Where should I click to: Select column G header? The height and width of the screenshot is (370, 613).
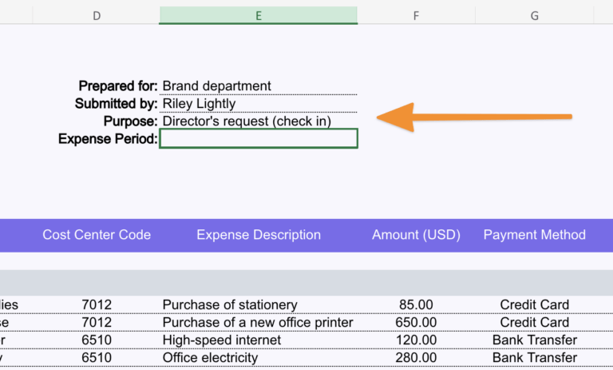534,15
